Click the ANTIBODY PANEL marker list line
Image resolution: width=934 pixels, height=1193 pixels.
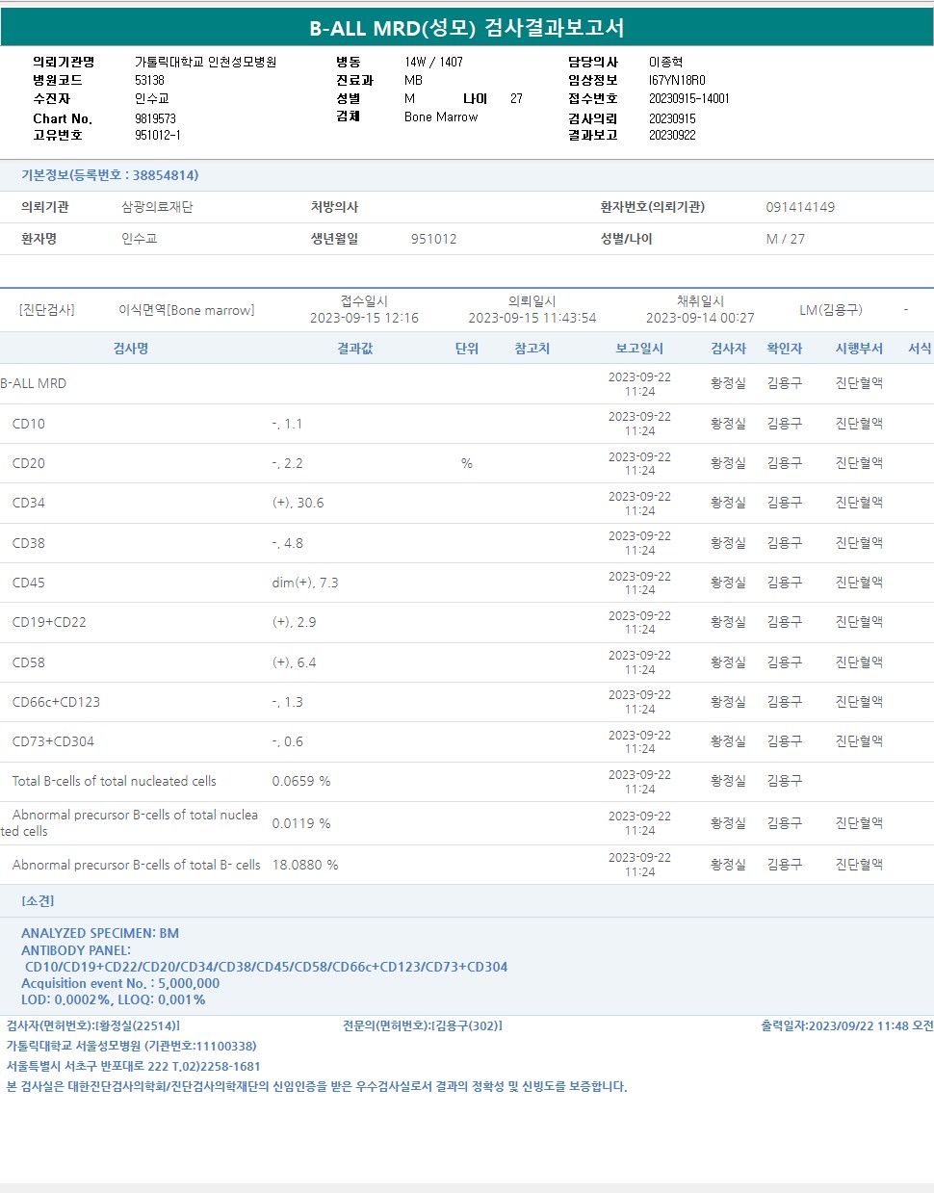(x=266, y=967)
